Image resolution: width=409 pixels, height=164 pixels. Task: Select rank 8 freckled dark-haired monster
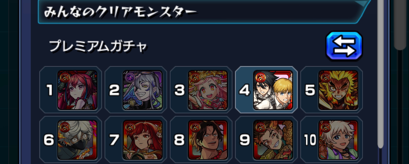tap(208, 140)
